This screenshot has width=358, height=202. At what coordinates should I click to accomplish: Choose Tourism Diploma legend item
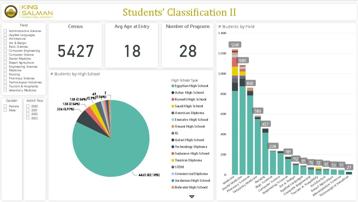tap(187, 160)
